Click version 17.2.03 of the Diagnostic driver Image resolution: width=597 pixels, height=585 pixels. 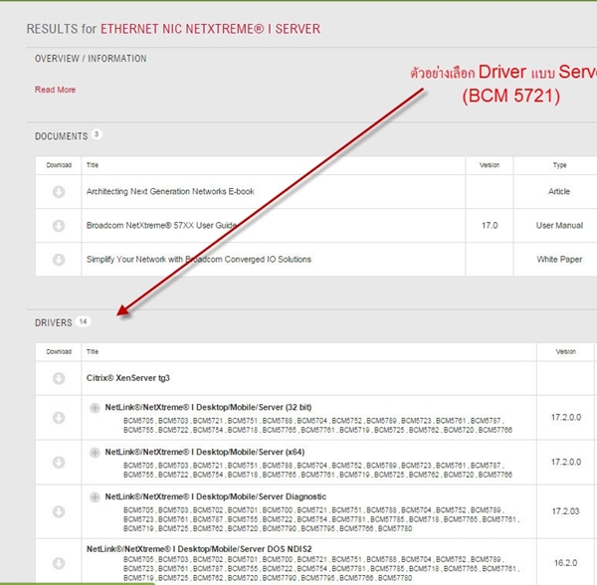pos(566,511)
